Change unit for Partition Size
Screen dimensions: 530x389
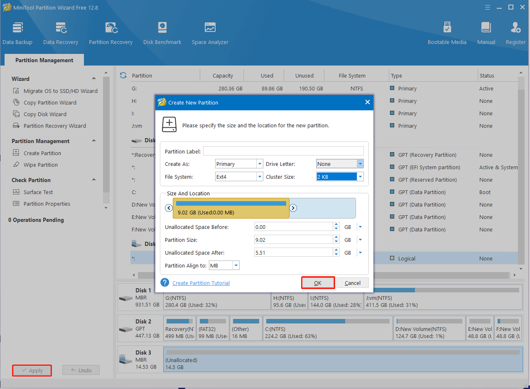(x=360, y=240)
